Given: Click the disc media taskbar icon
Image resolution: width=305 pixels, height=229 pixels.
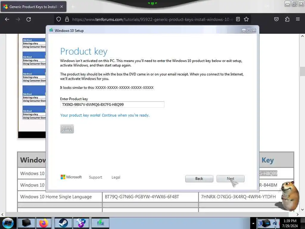Looking at the screenshot, I should [81, 223].
